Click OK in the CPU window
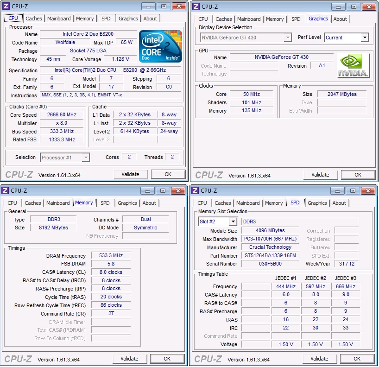Image resolution: width=379 pixels, height=367 pixels. (x=168, y=174)
